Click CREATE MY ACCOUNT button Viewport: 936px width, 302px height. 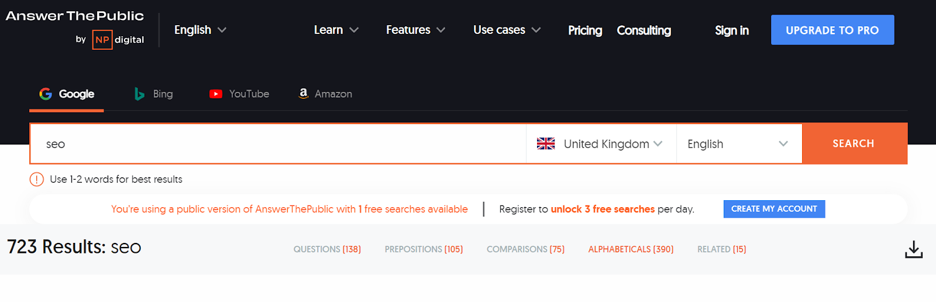[x=774, y=209]
